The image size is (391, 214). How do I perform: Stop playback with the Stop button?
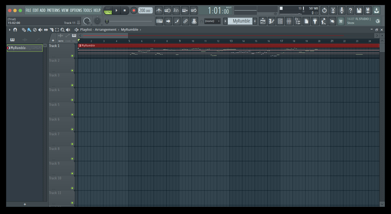point(125,11)
